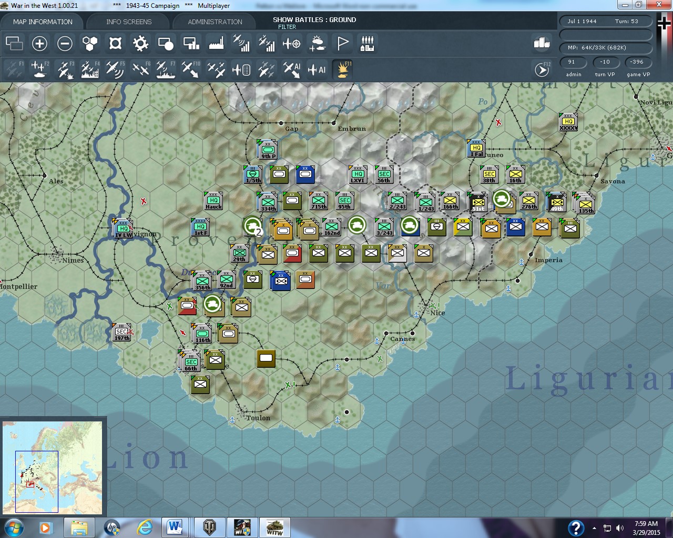Click the Jul 1 1944 date field
Screen dimensions: 673x538
tap(606, 22)
